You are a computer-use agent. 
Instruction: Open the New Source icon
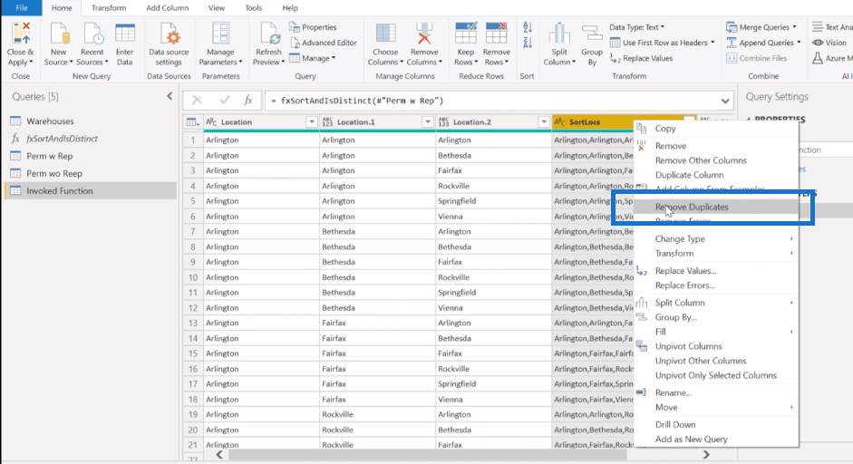click(x=59, y=34)
